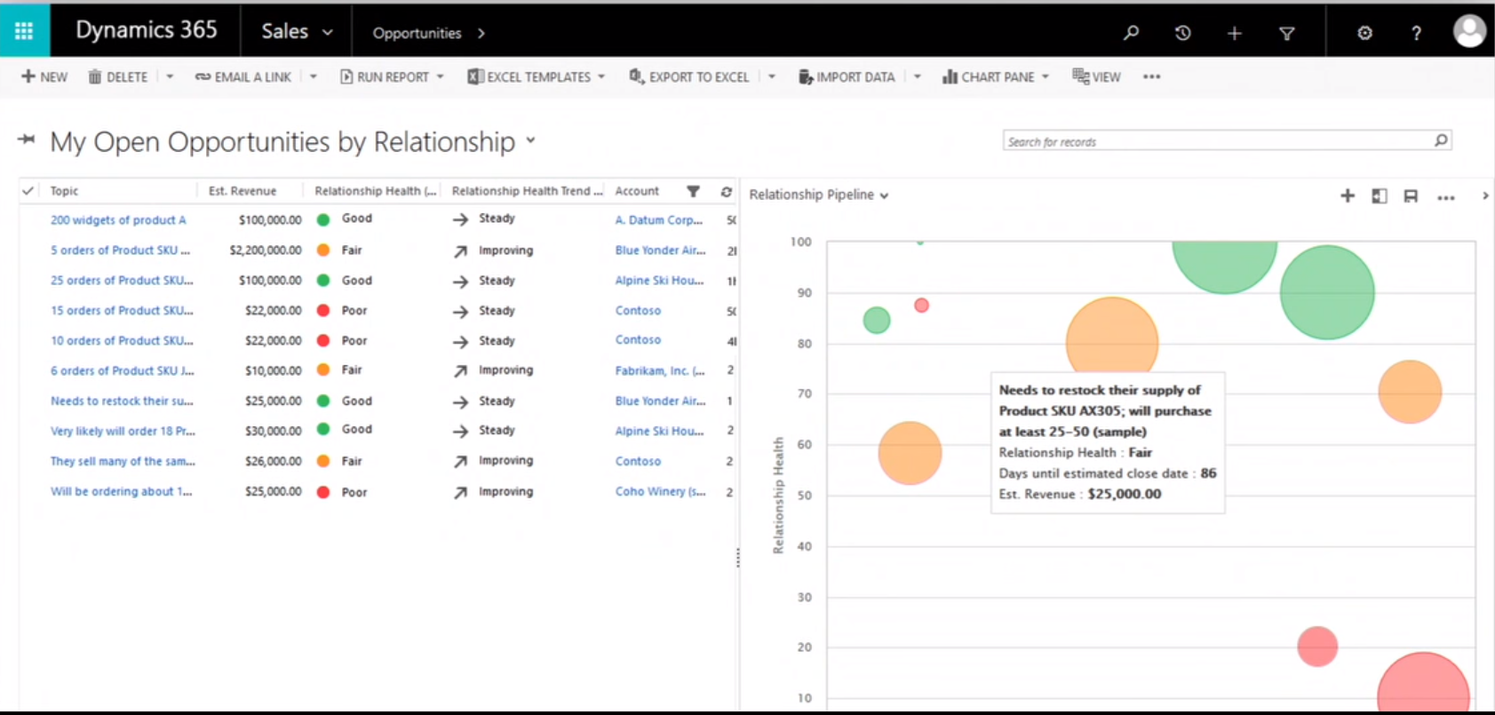
Task: Open the grid column filter funnel
Action: tap(693, 191)
